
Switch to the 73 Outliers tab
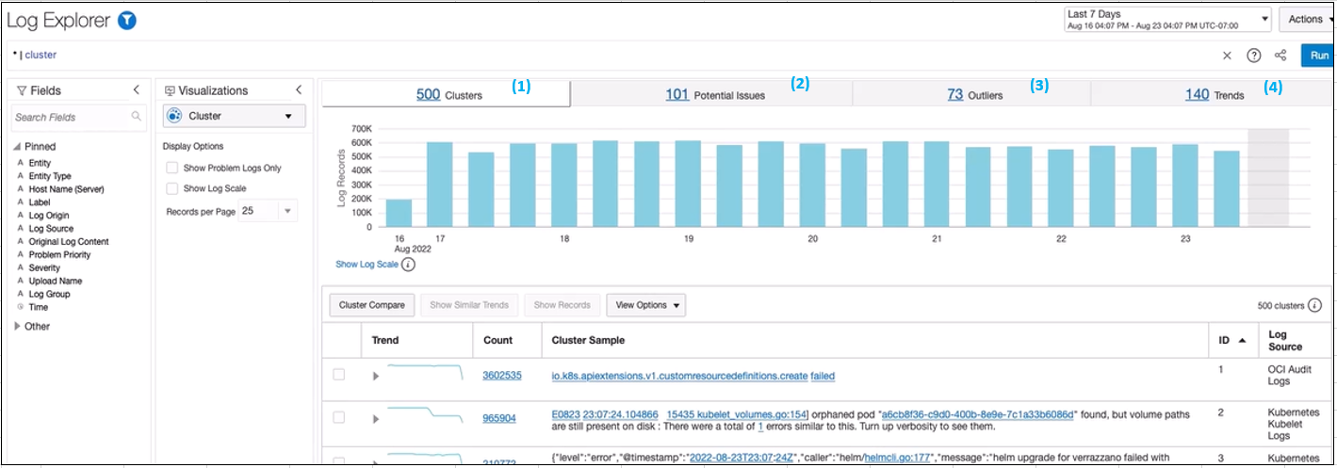pyautogui.click(x=973, y=94)
